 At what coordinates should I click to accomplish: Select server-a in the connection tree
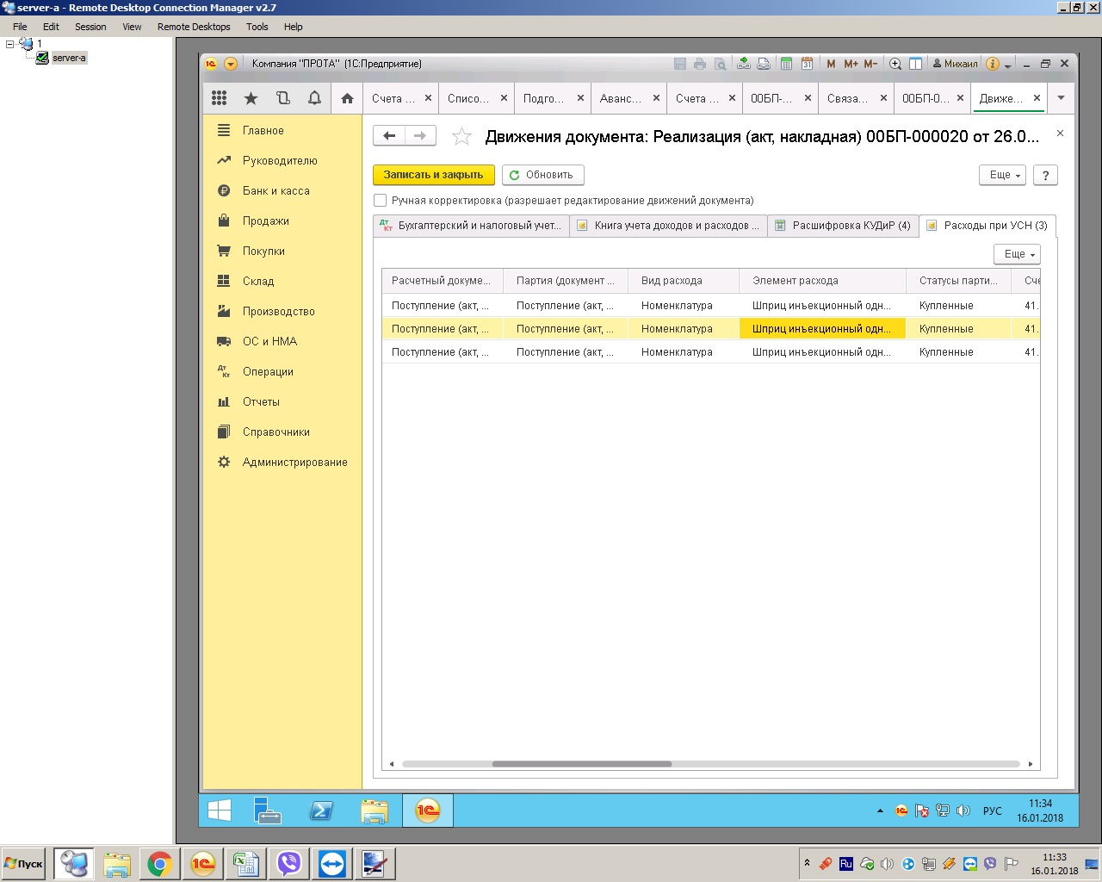[69, 58]
